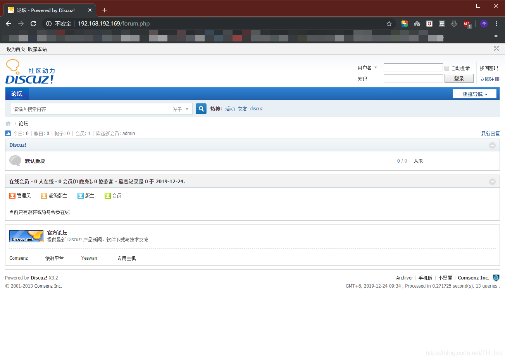This screenshot has height=360, width=505.
Task: Open site info for insecure connection
Action: pyautogui.click(x=49, y=24)
